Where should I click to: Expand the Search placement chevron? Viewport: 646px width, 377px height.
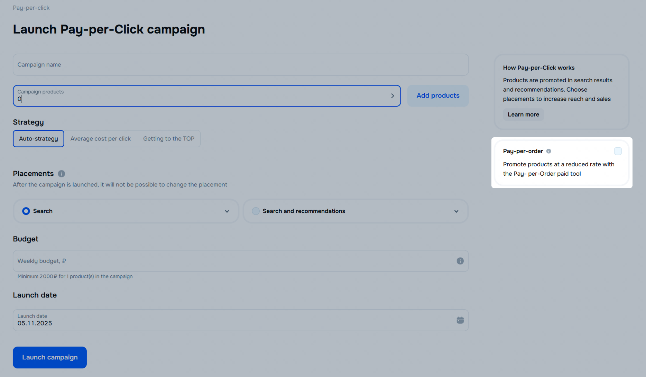coord(227,211)
